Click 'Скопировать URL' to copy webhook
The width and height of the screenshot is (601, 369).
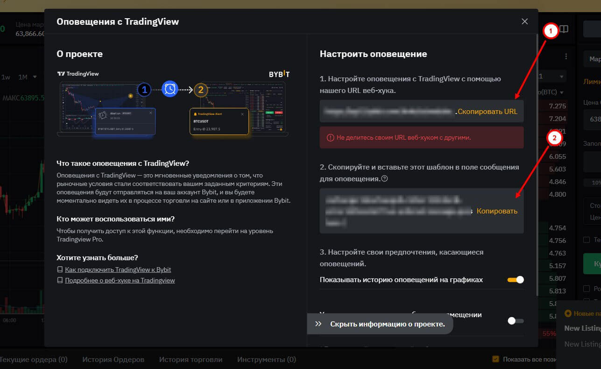point(488,112)
